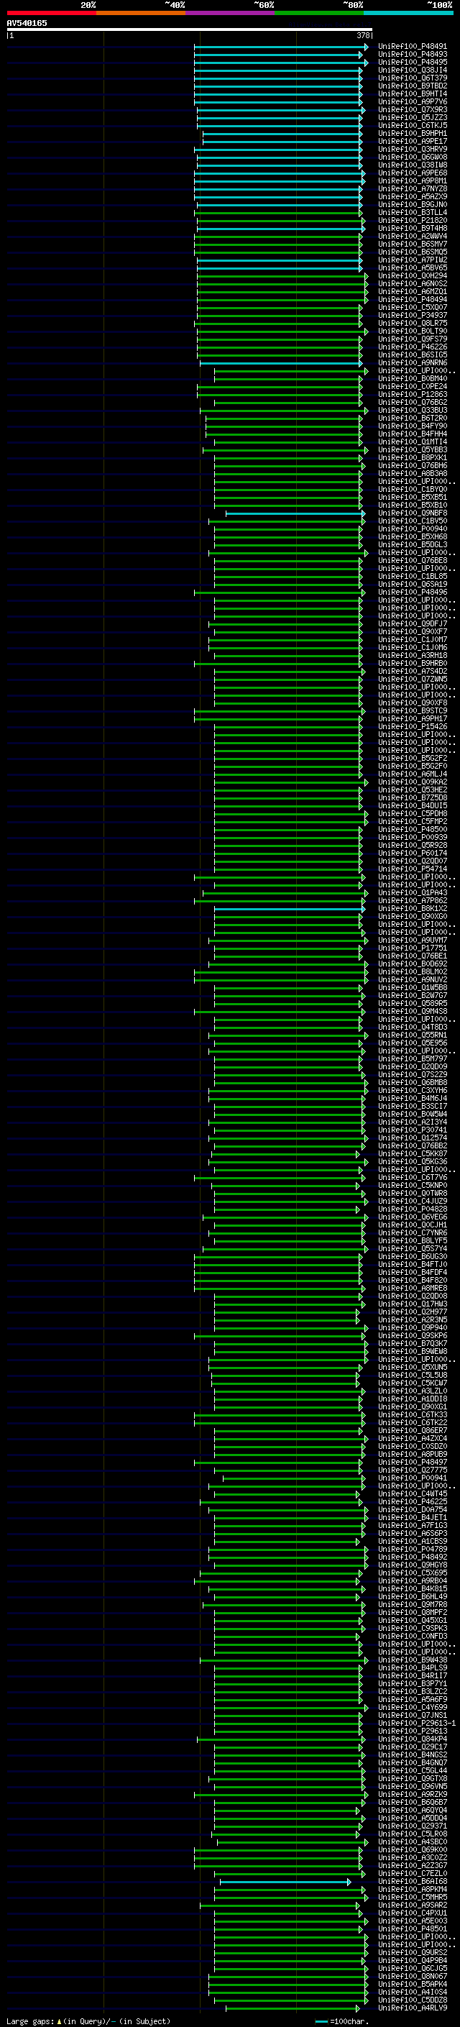Screen dimensions: 460x2027
Task: Select hit label UniRef100_Q12574
Action: click(x=413, y=1138)
